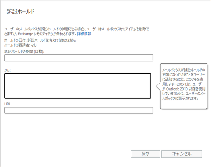This screenshot has width=211, height=167.
Task: Click the メモ help tooltip text
Action: [184, 84]
